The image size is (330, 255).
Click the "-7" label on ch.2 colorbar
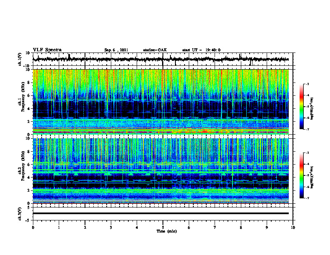[x=307, y=198]
